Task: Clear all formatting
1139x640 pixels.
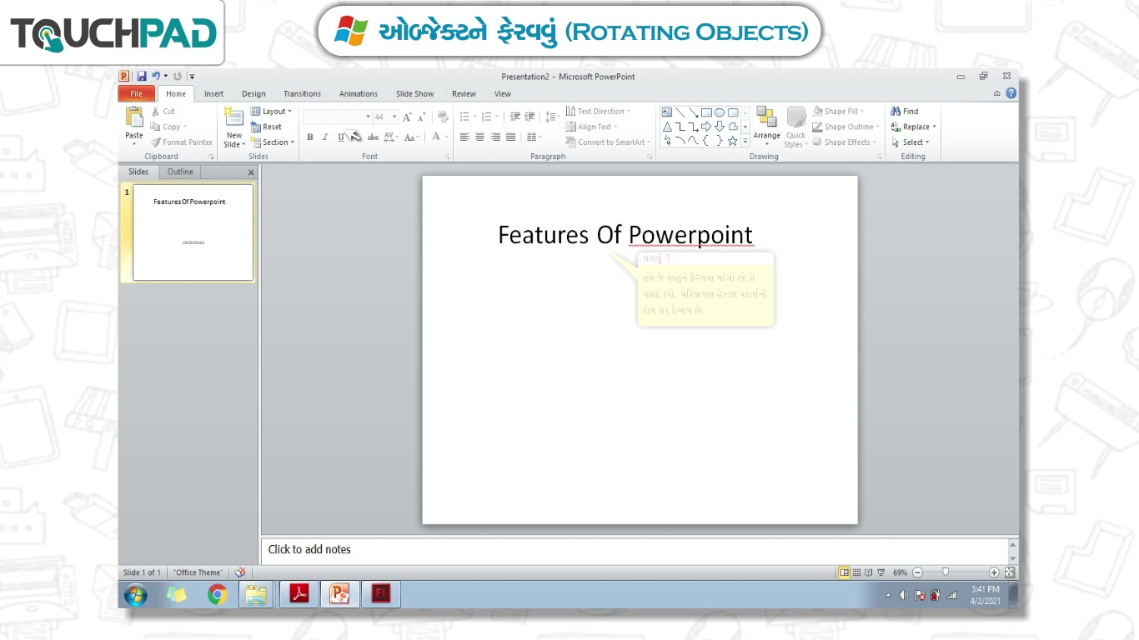Action: [443, 117]
